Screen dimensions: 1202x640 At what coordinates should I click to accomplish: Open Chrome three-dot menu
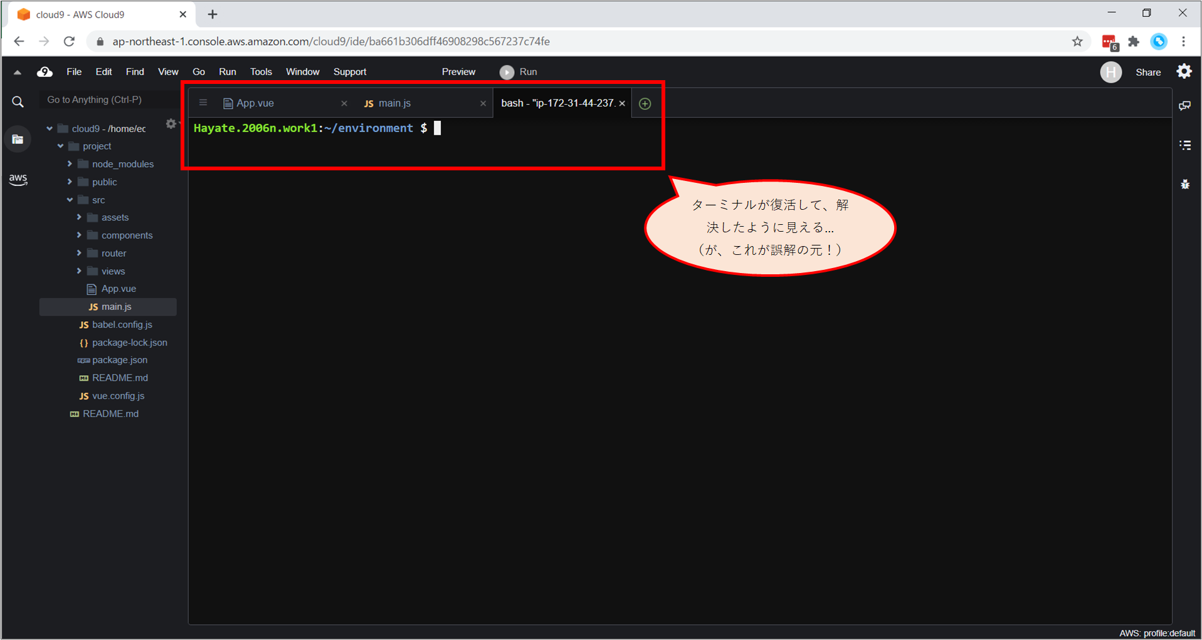[1183, 41]
